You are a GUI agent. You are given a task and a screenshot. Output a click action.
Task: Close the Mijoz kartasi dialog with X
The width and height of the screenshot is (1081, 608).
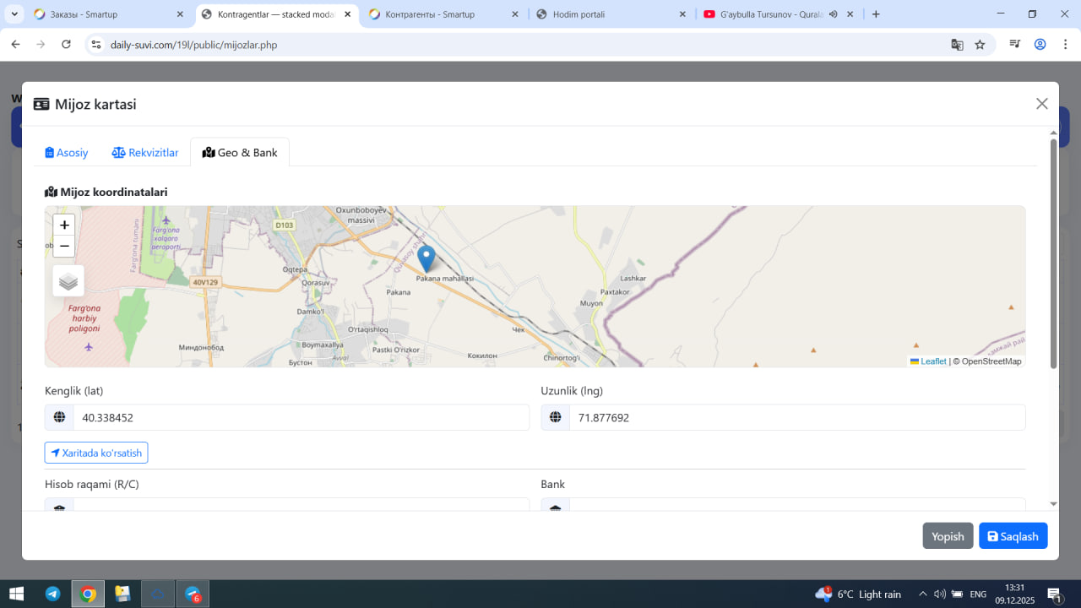point(1041,104)
